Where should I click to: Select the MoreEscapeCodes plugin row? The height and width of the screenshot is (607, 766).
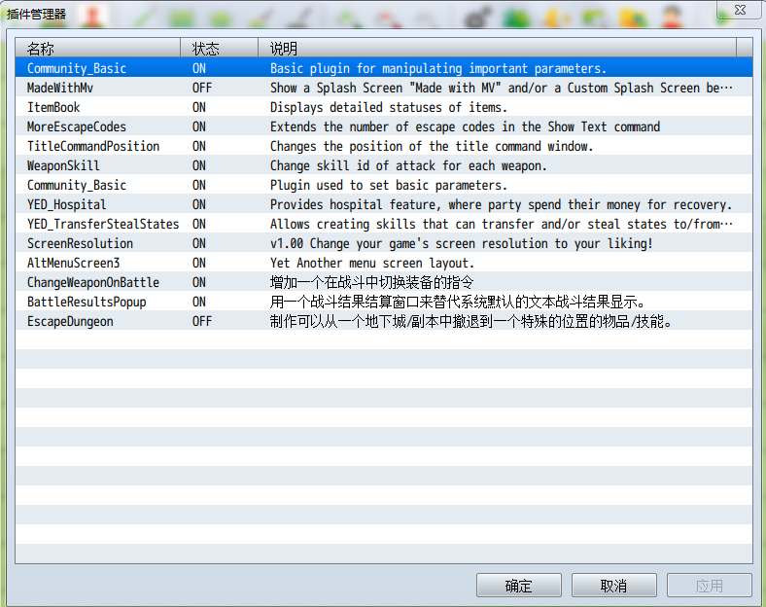click(384, 126)
